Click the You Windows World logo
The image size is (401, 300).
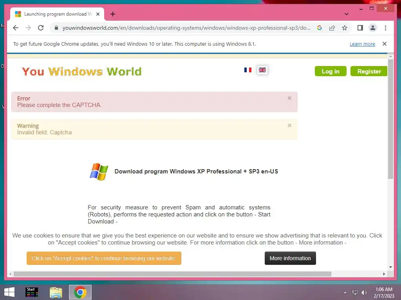(x=81, y=72)
